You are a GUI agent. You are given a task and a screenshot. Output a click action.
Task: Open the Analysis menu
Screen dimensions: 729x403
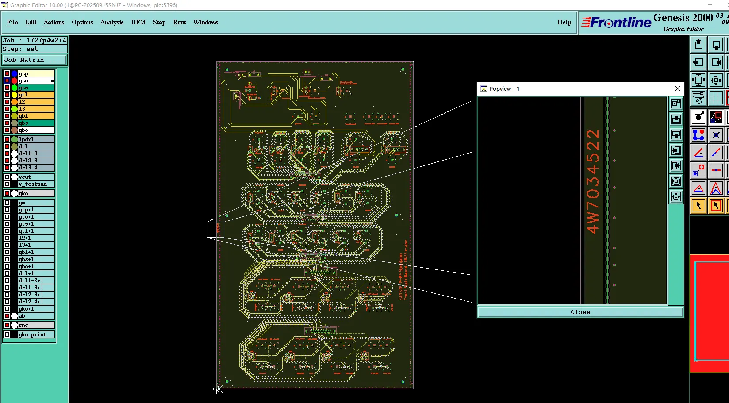coord(112,22)
